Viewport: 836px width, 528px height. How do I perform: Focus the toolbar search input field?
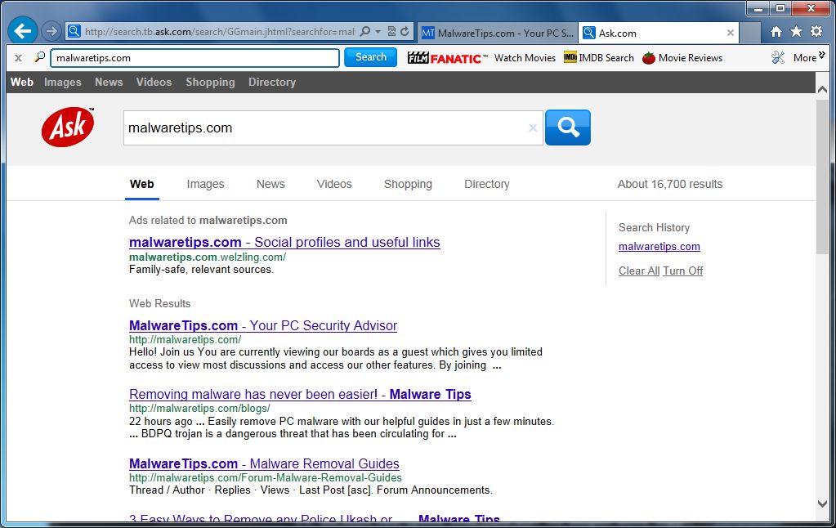[x=195, y=58]
